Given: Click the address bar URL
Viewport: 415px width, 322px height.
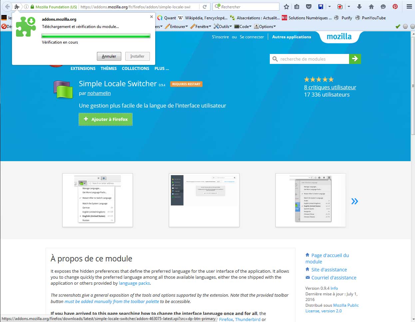Looking at the screenshot, I should [136, 7].
